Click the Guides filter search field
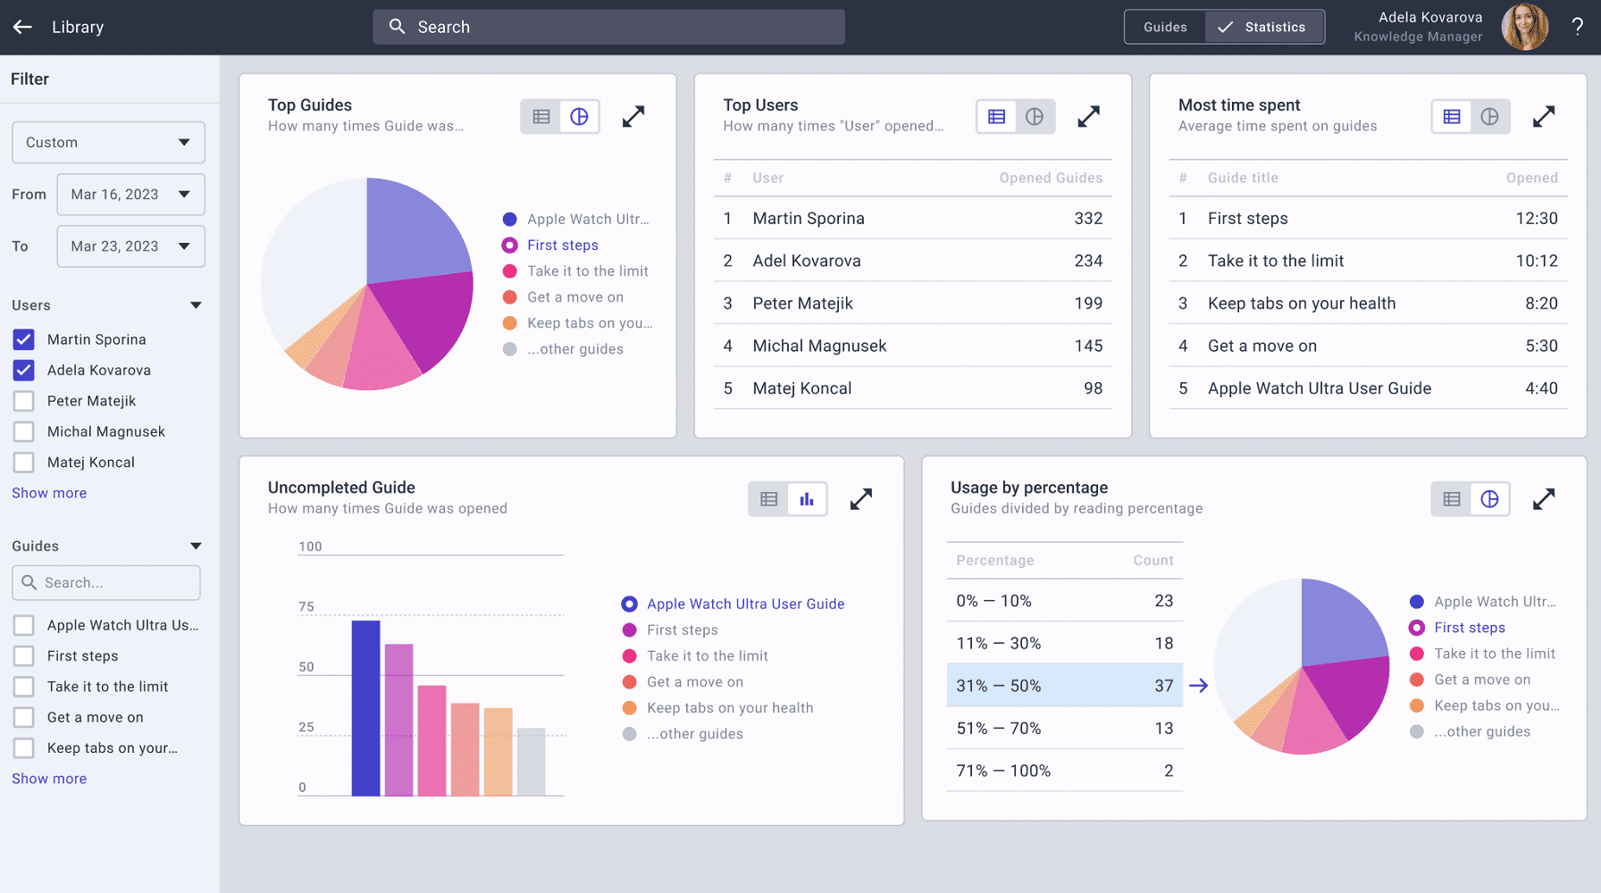 point(106,582)
